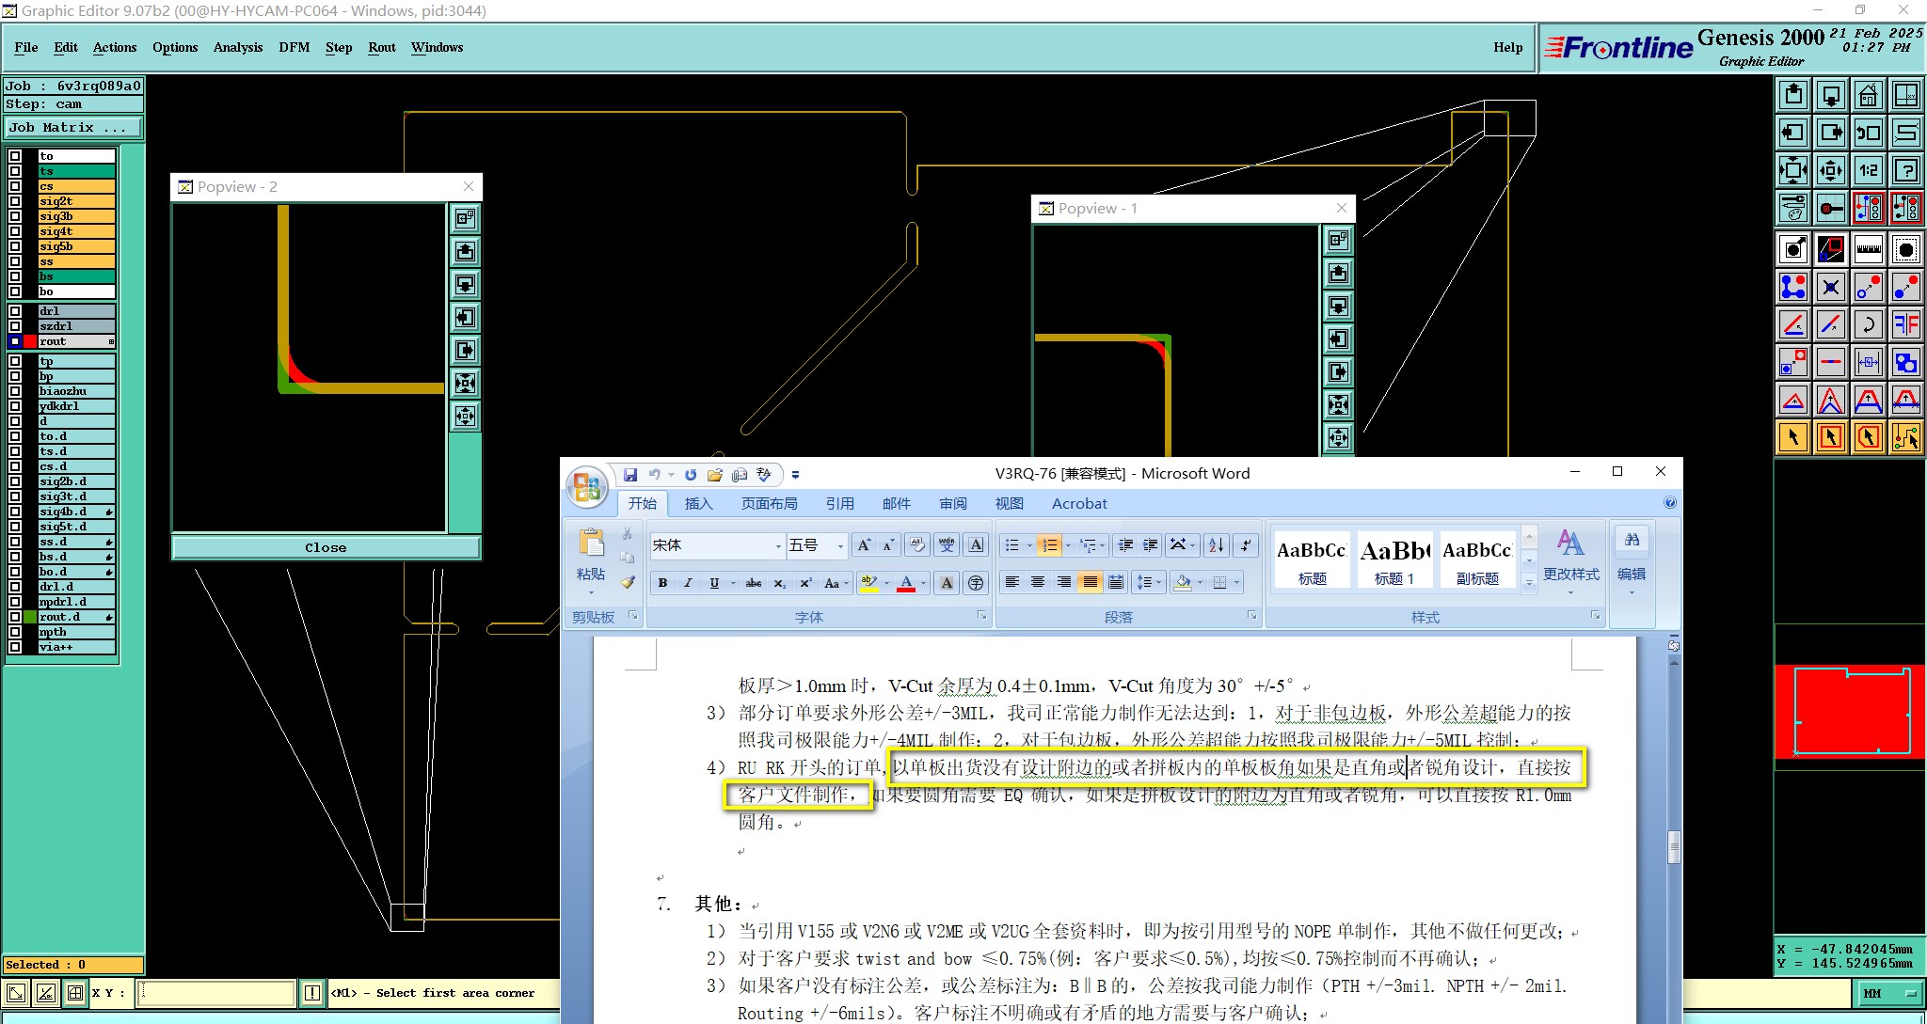Click the Format Painter brush in Word

tap(628, 582)
